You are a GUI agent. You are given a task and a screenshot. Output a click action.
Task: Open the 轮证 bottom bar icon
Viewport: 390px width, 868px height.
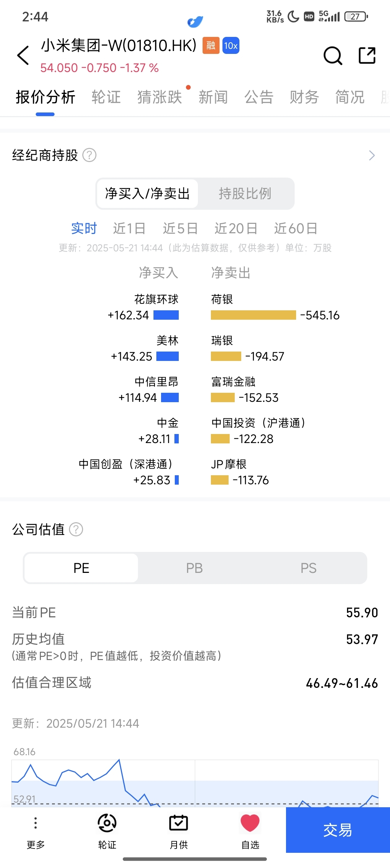coord(107,823)
